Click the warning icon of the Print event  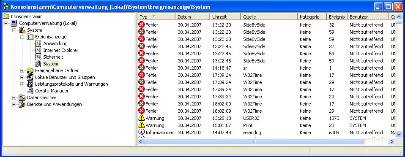[x=142, y=125]
